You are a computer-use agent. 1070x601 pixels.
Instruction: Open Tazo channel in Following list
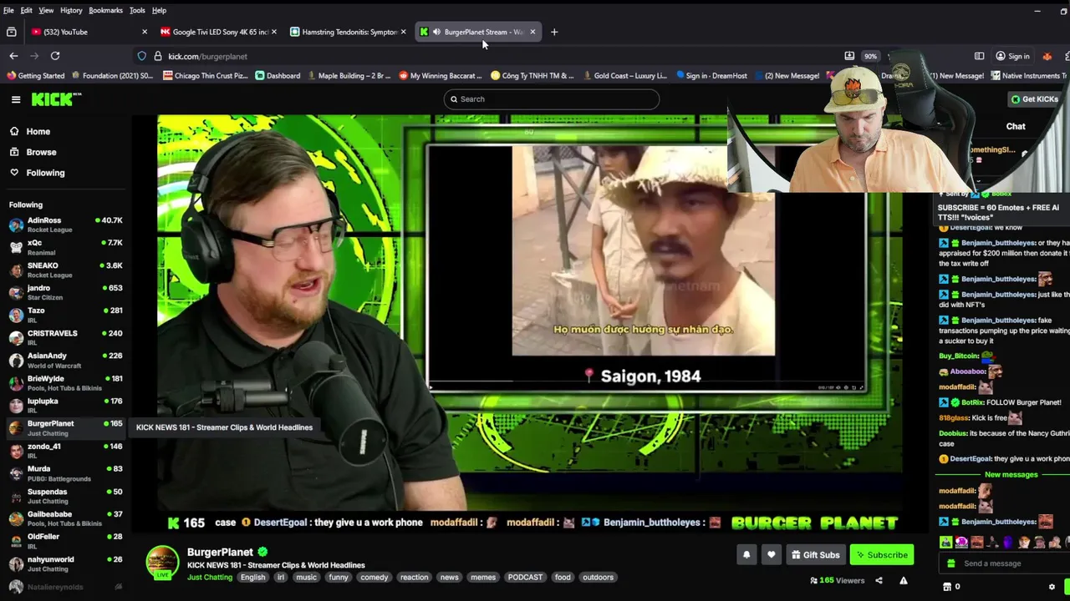(x=65, y=315)
